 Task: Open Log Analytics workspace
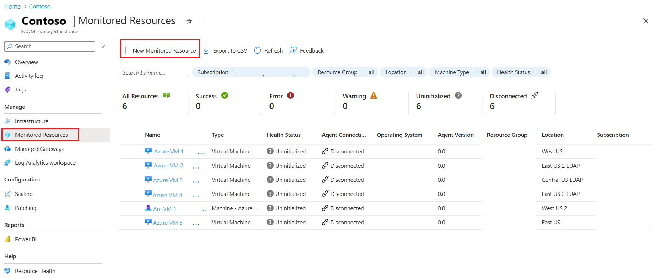(x=45, y=162)
